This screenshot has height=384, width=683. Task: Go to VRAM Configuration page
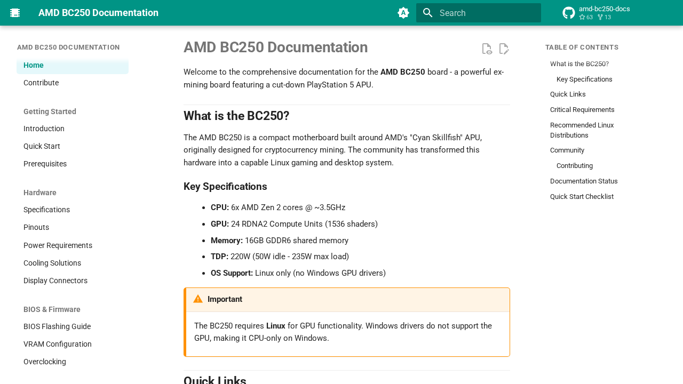pyautogui.click(x=58, y=344)
